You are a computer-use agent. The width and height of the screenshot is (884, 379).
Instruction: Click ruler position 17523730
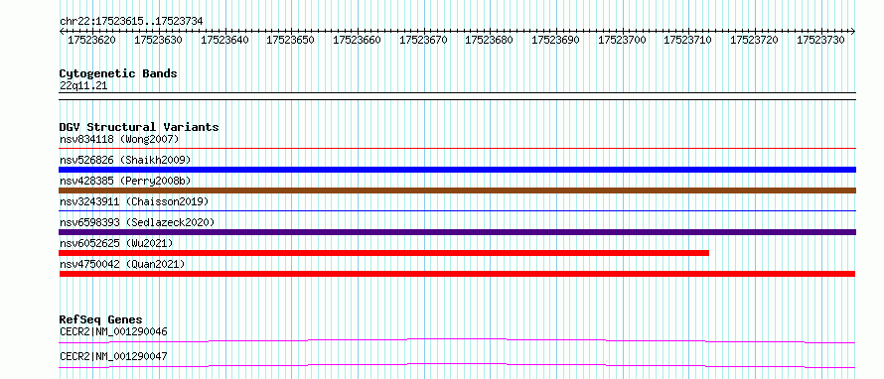coord(820,40)
